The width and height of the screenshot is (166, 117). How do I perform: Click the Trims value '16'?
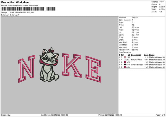click(x=133, y=25)
